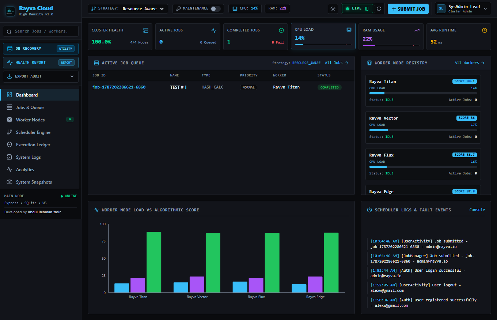The width and height of the screenshot is (497, 320).
Task: Navigate to Scheduler Engine
Action: (40, 132)
